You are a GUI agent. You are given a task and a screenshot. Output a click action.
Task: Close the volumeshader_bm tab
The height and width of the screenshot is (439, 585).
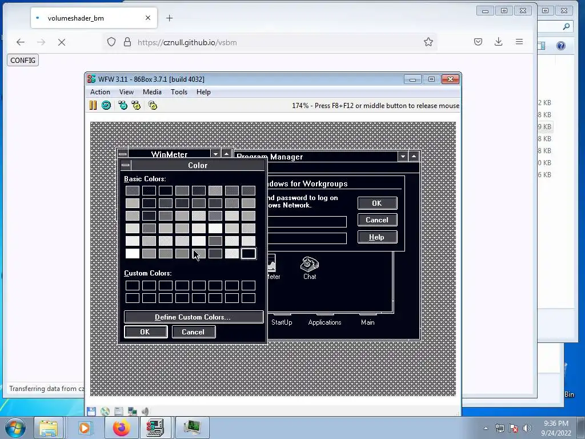(x=148, y=18)
